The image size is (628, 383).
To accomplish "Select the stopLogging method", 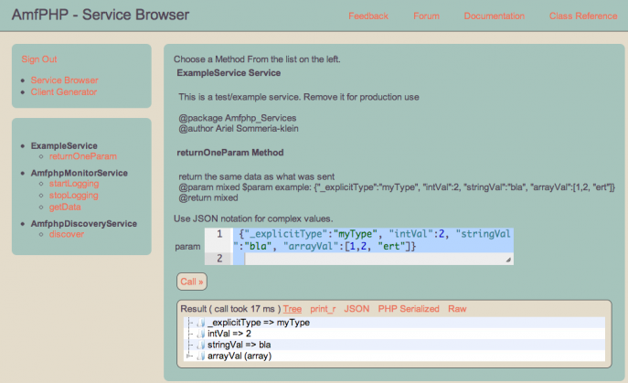I will pyautogui.click(x=74, y=195).
